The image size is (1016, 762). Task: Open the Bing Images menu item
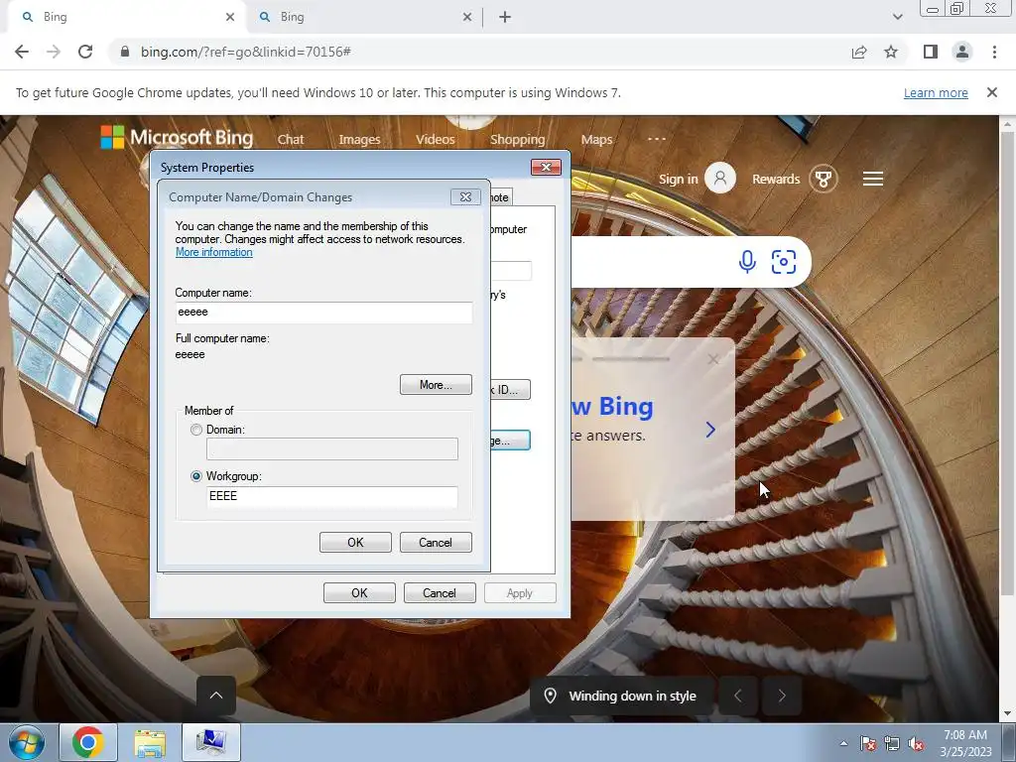click(x=359, y=139)
